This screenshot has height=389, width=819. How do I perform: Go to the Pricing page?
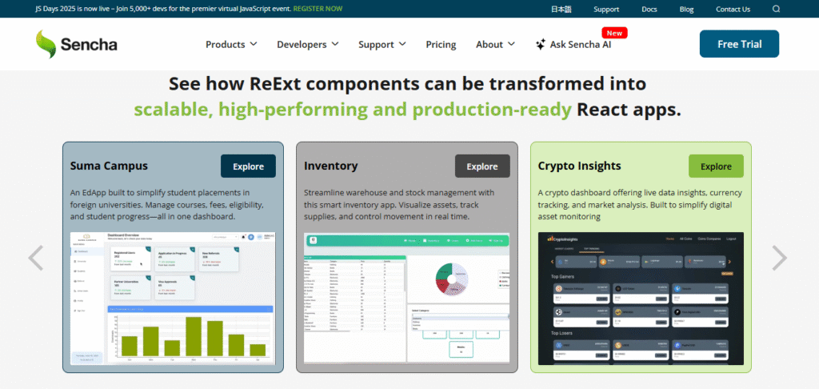click(x=441, y=45)
